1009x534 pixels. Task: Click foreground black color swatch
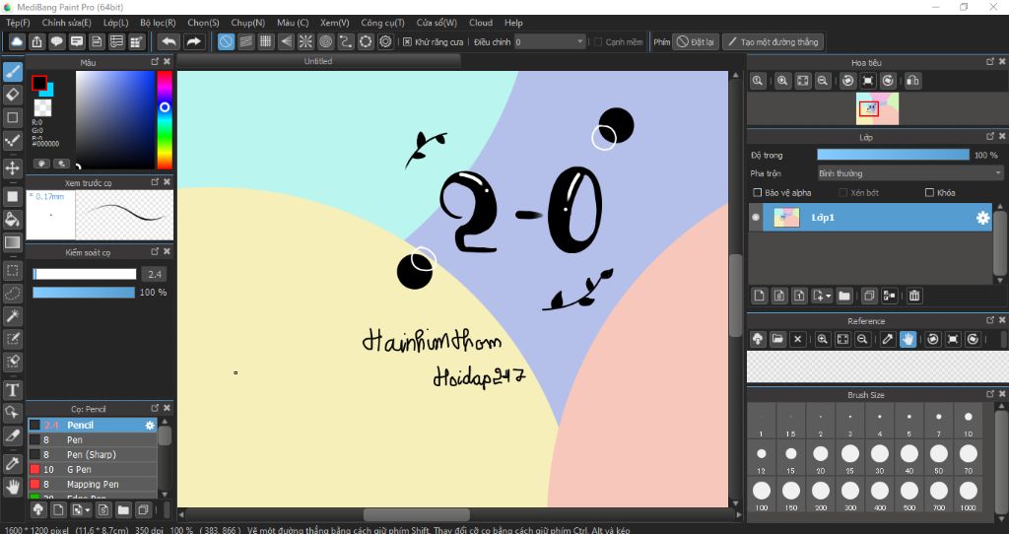tap(39, 83)
